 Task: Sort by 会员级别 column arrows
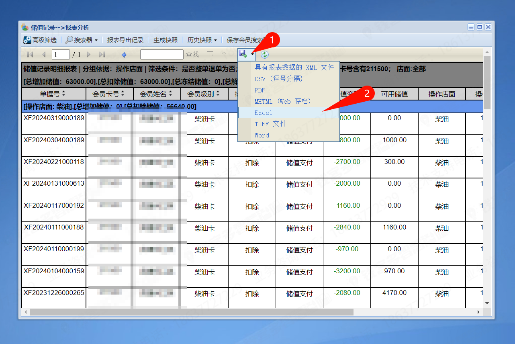point(217,94)
